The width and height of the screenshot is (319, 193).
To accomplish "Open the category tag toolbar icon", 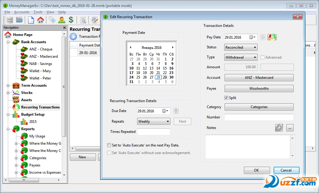I will (52, 20).
